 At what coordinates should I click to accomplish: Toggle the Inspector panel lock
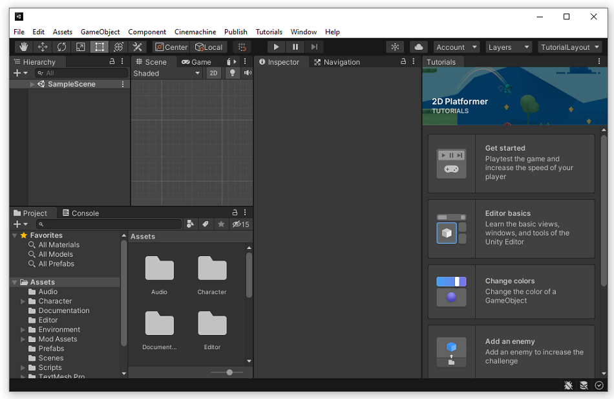point(403,61)
